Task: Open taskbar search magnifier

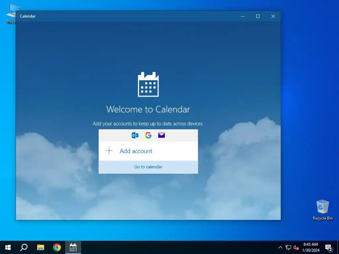Action: pos(24,247)
